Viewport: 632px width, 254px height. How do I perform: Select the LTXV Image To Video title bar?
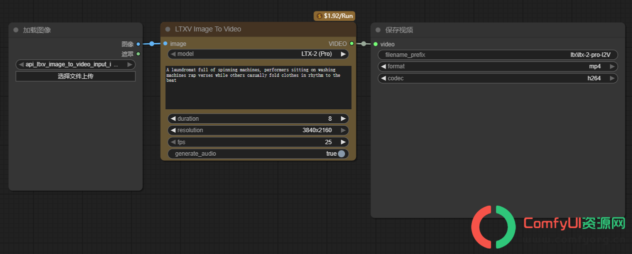pos(258,29)
